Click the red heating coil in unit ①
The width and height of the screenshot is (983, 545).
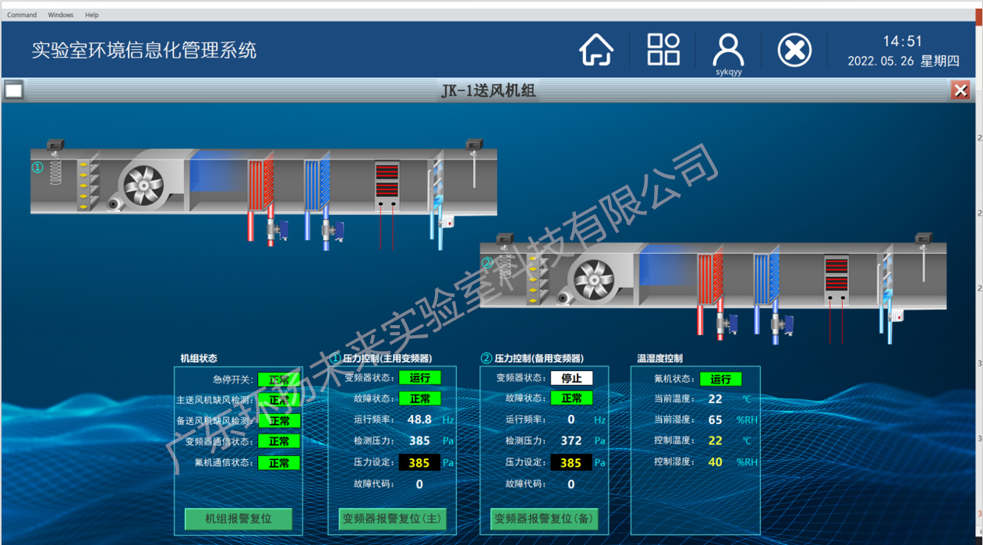point(261,186)
